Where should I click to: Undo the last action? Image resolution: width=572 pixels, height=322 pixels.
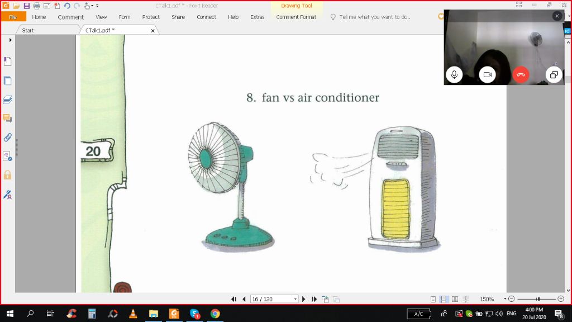[x=67, y=6]
